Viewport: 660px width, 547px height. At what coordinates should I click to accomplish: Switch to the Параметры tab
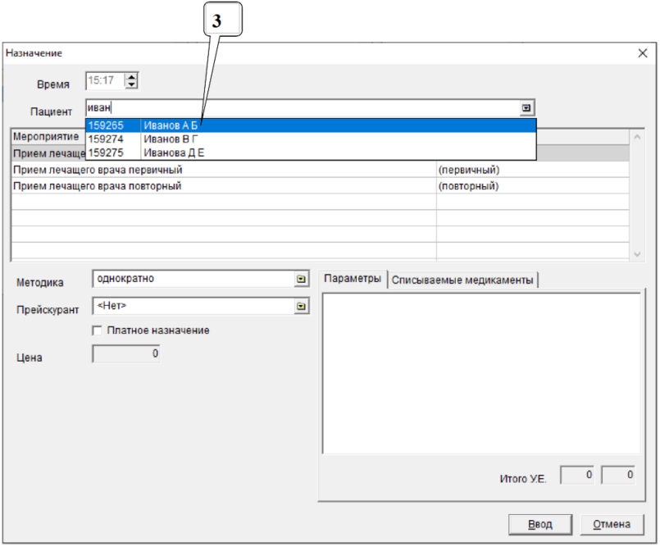352,279
